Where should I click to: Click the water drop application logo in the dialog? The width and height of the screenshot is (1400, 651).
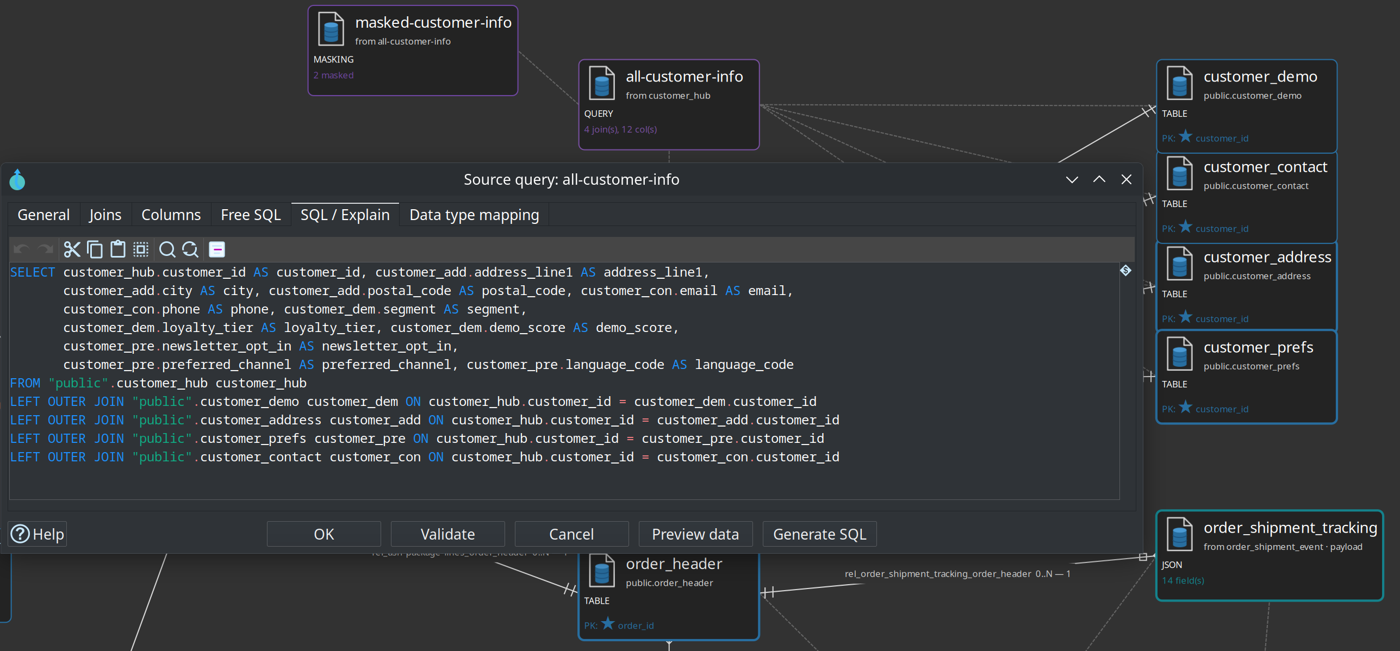[17, 179]
